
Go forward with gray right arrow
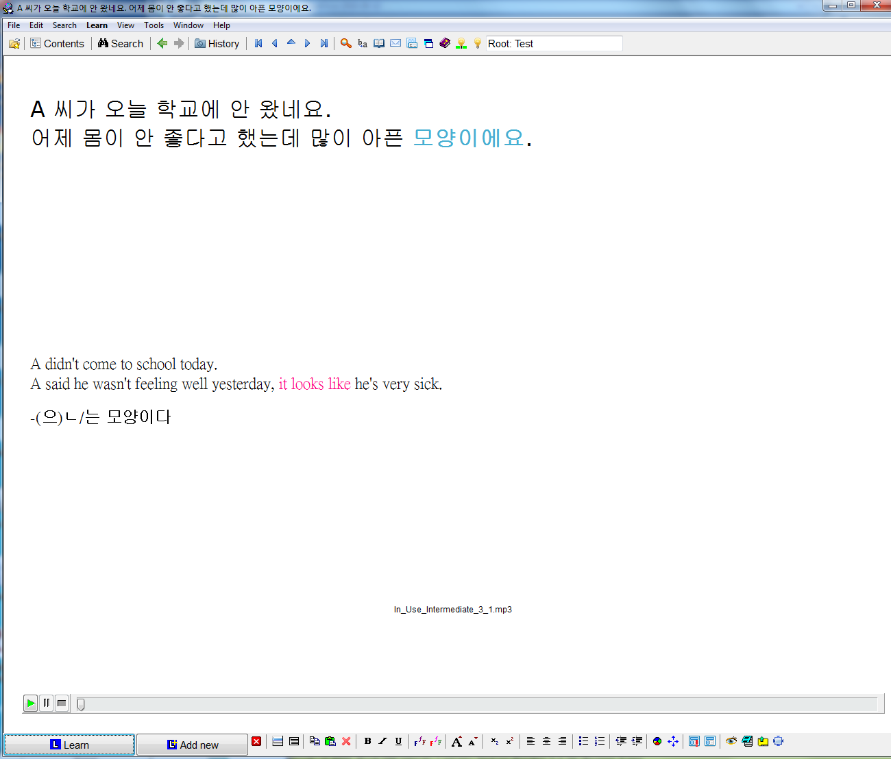179,43
